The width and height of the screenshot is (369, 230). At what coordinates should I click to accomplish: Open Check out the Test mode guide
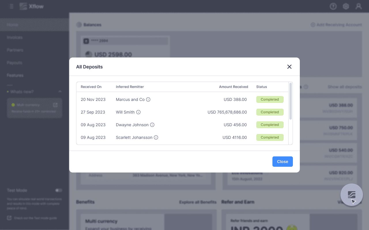click(32, 218)
